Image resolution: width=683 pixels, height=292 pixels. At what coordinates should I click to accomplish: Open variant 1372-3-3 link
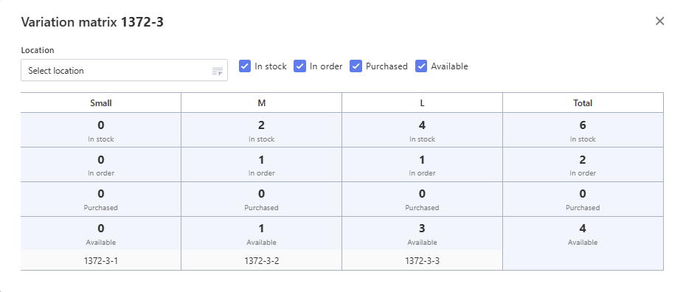point(422,261)
